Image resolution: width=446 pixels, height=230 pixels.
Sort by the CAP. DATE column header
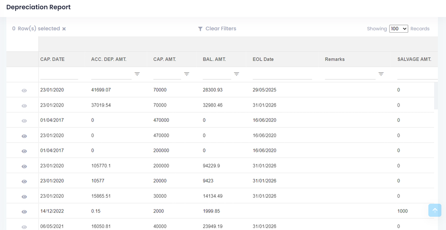click(x=52, y=59)
